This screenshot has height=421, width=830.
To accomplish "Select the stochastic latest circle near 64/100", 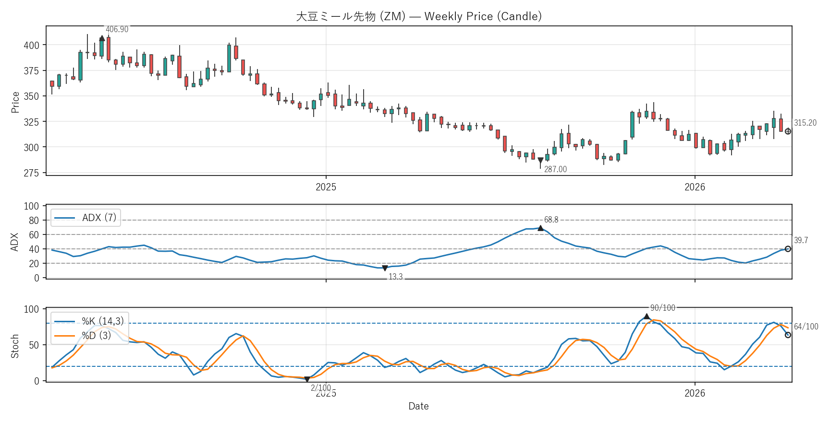I will tap(788, 335).
